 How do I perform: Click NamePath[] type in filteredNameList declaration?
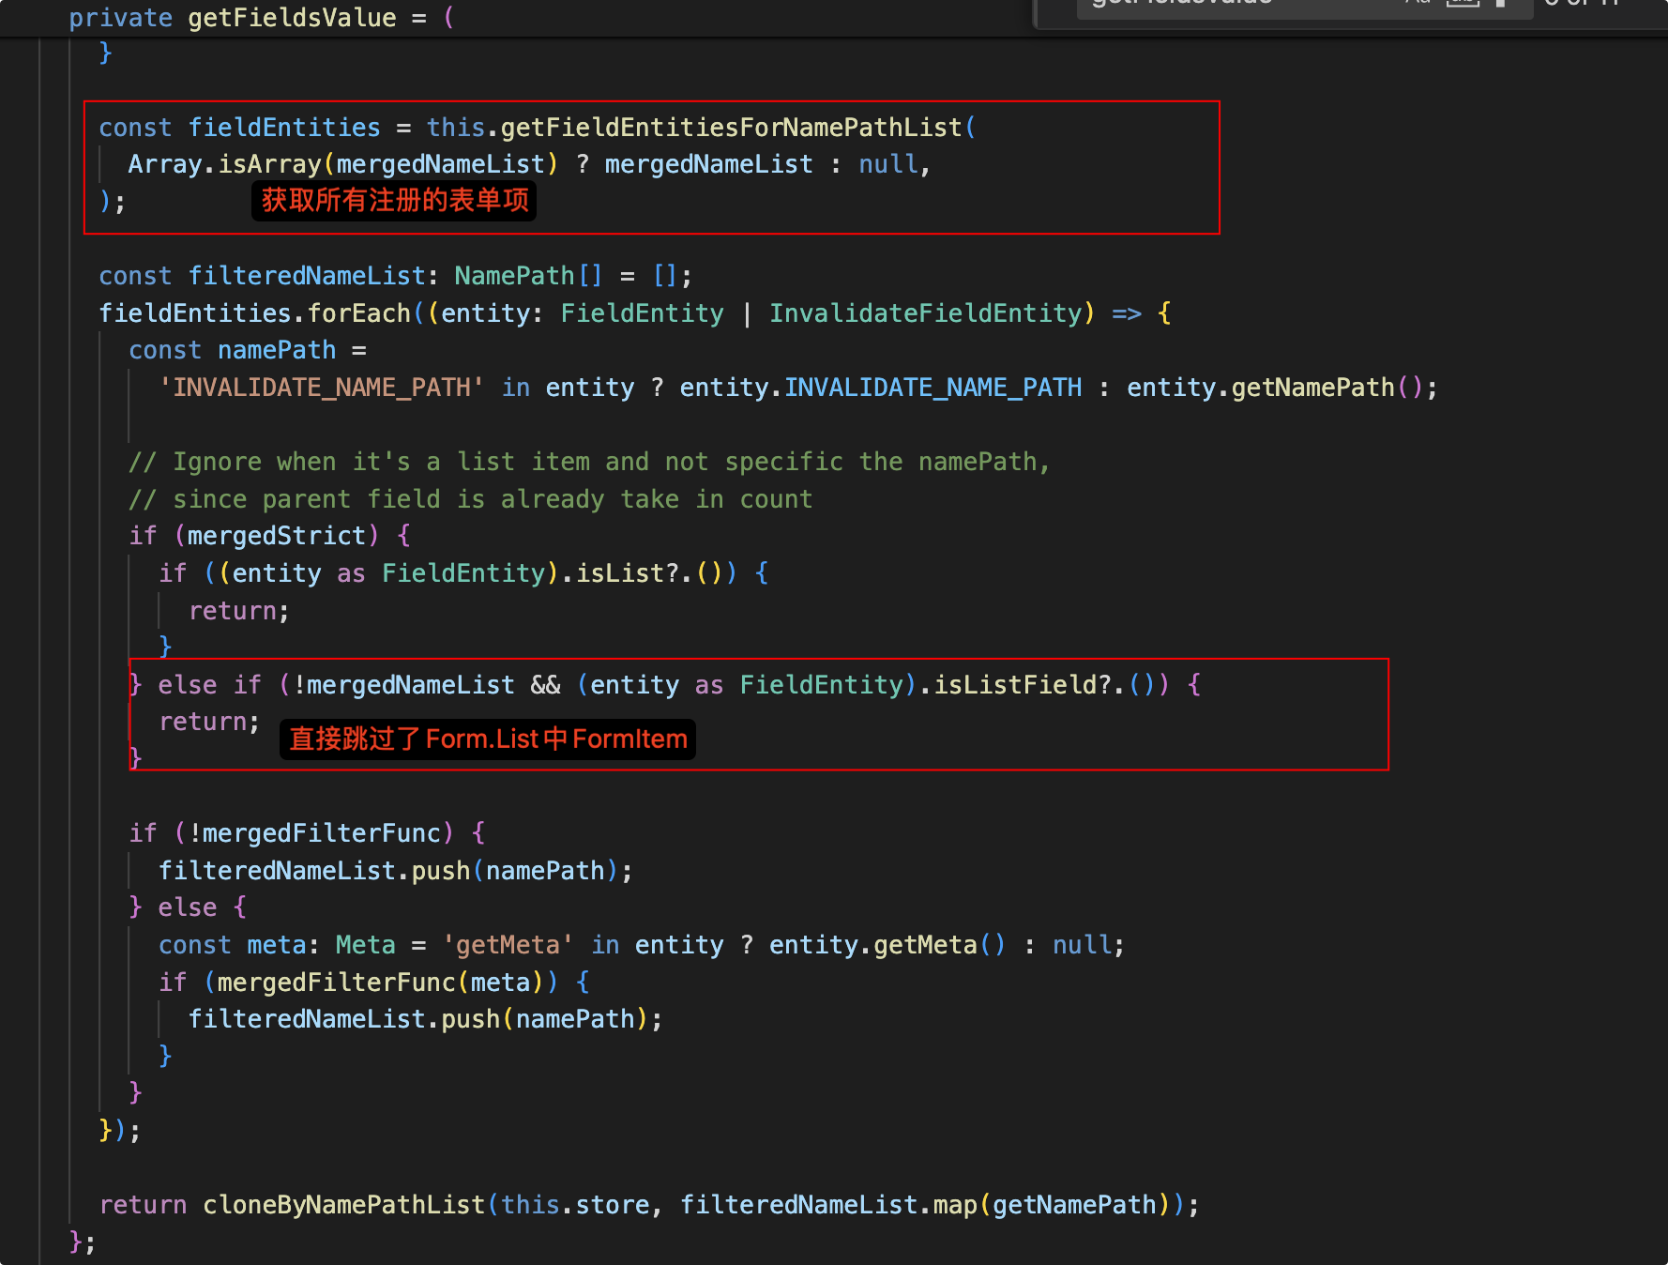coord(527,276)
